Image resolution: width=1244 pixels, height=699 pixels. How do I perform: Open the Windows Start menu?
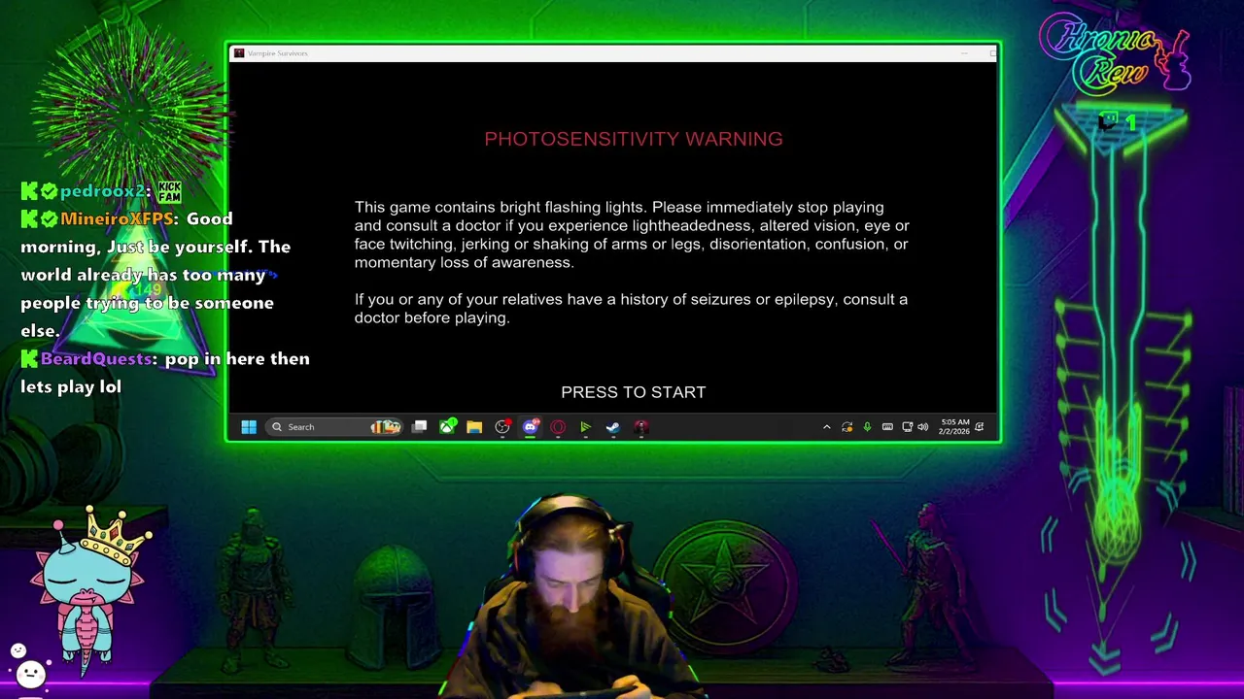[x=249, y=427]
